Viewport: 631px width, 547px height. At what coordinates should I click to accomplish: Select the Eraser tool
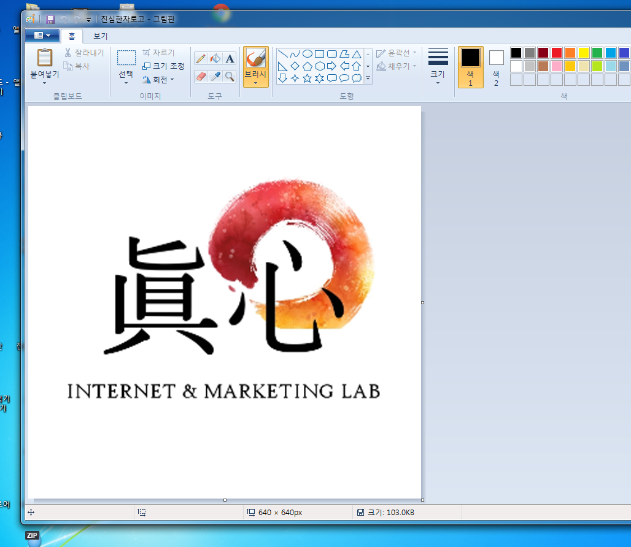coord(201,77)
